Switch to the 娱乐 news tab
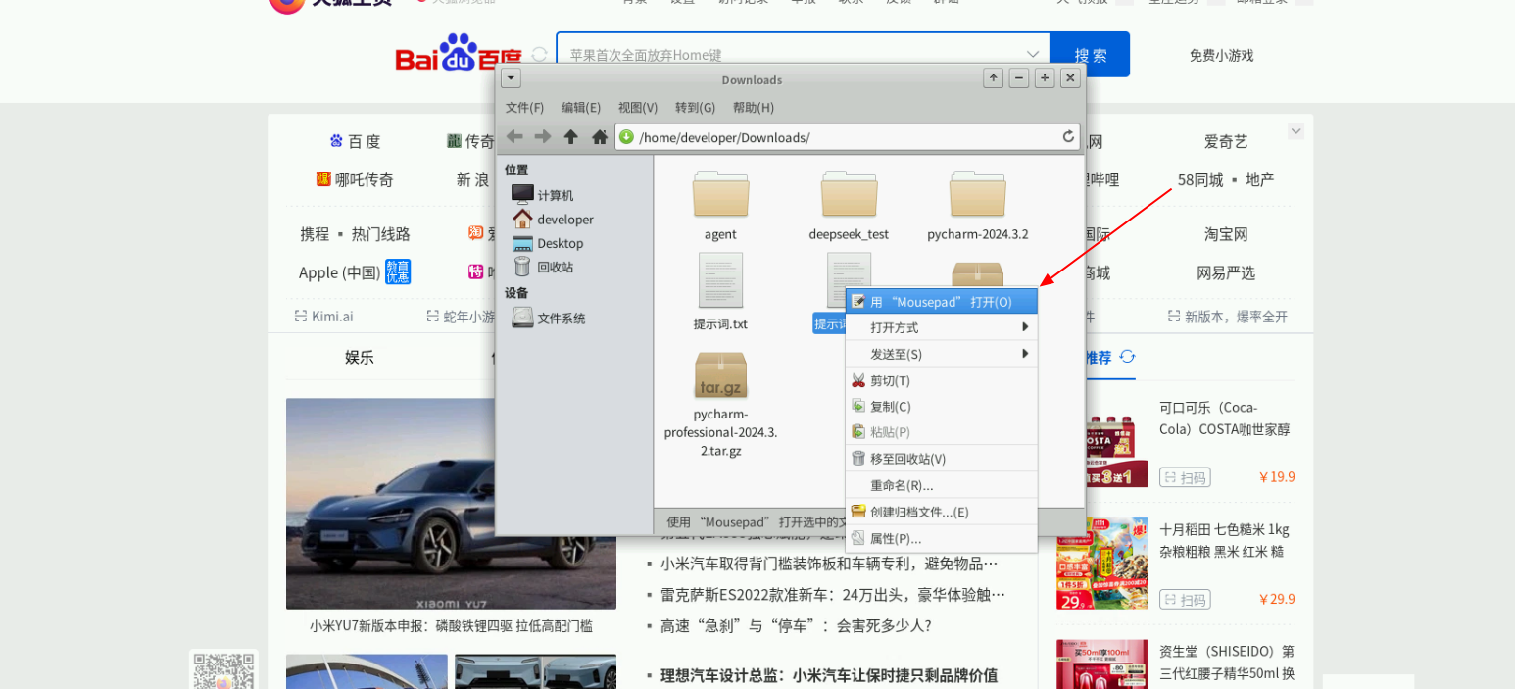Viewport: 1515px width, 689px height. [360, 357]
